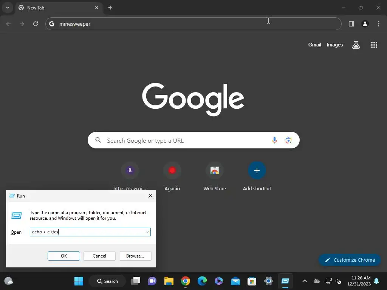
Task: Click OK in the Run dialog
Action: pyautogui.click(x=63, y=256)
